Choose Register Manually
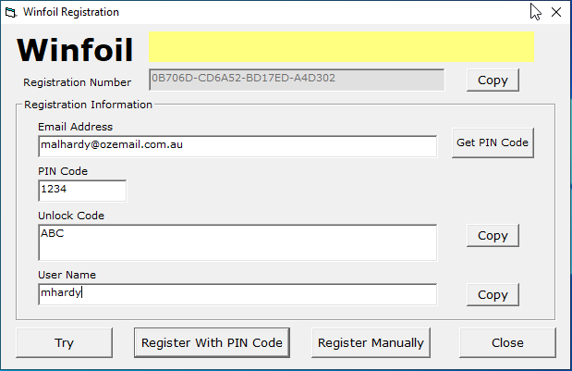Image resolution: width=572 pixels, height=371 pixels. tap(371, 343)
